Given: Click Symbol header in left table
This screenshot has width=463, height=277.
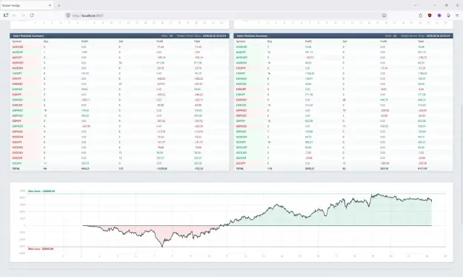Looking at the screenshot, I should tap(17, 41).
